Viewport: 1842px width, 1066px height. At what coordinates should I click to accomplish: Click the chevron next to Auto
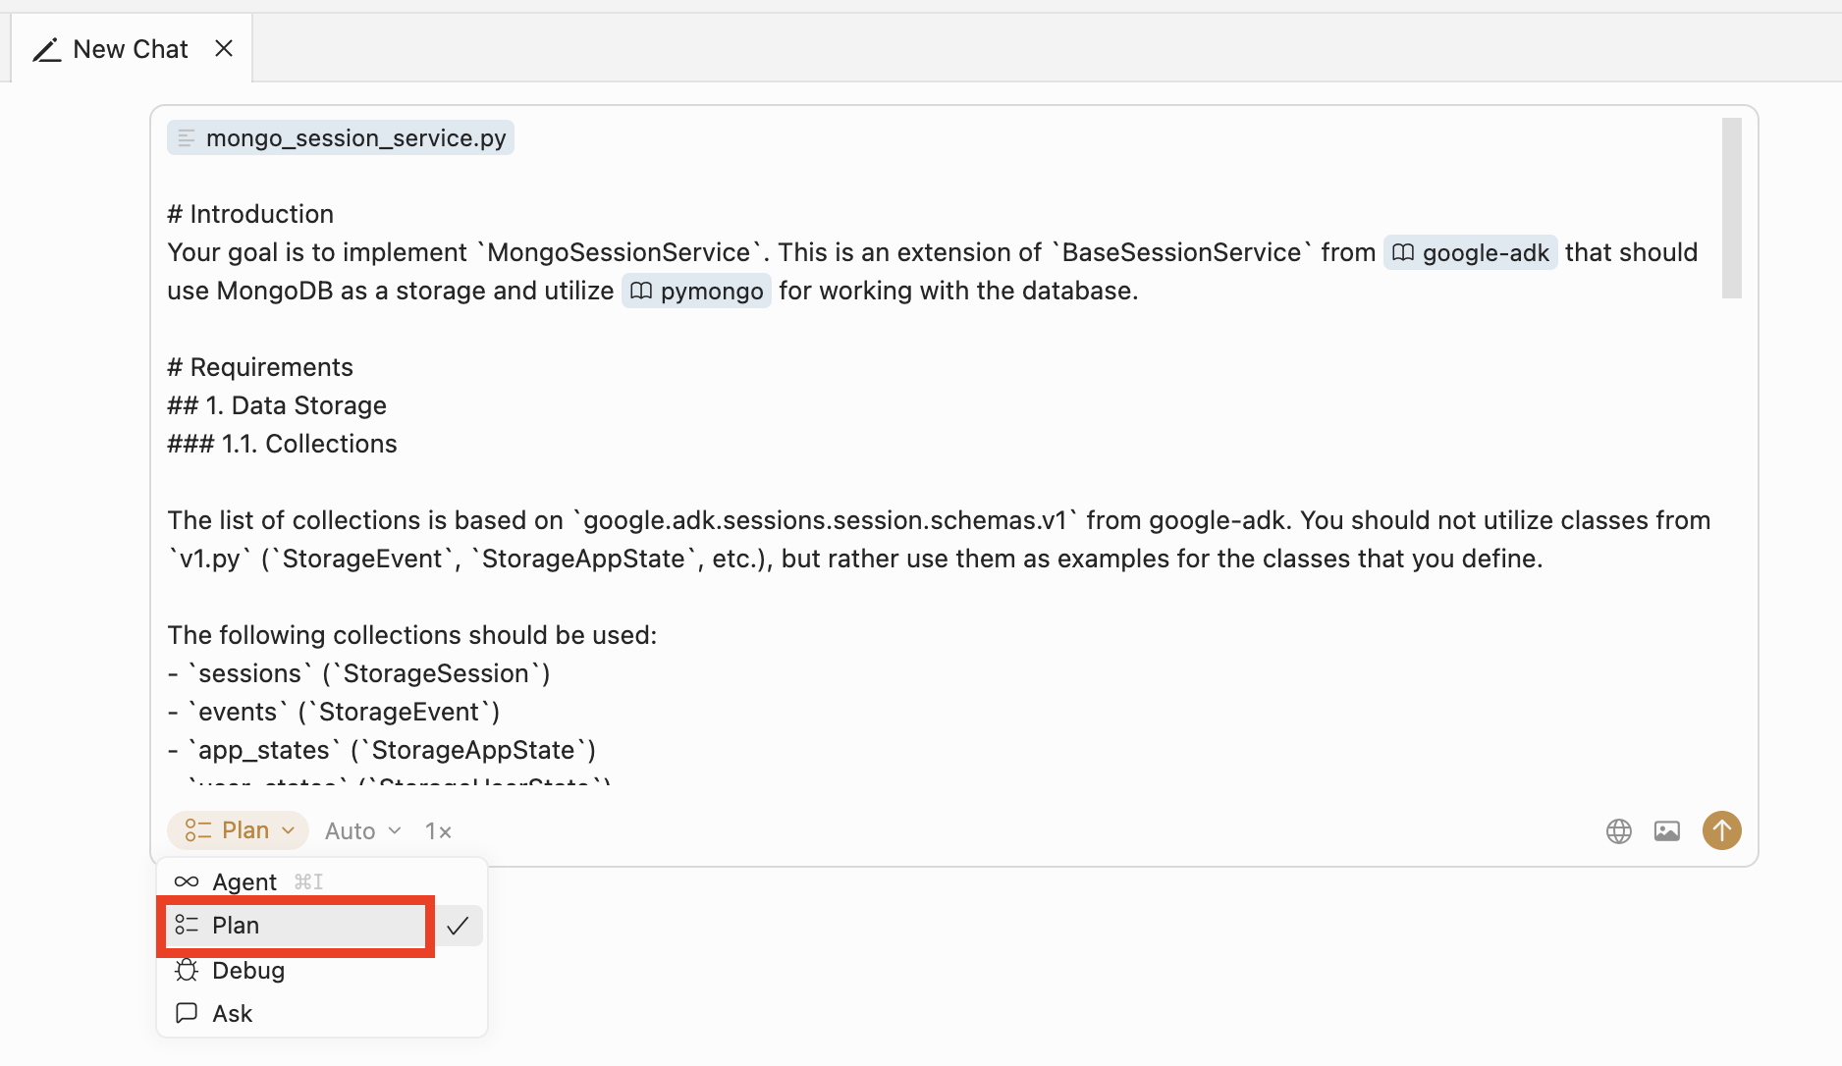click(395, 830)
